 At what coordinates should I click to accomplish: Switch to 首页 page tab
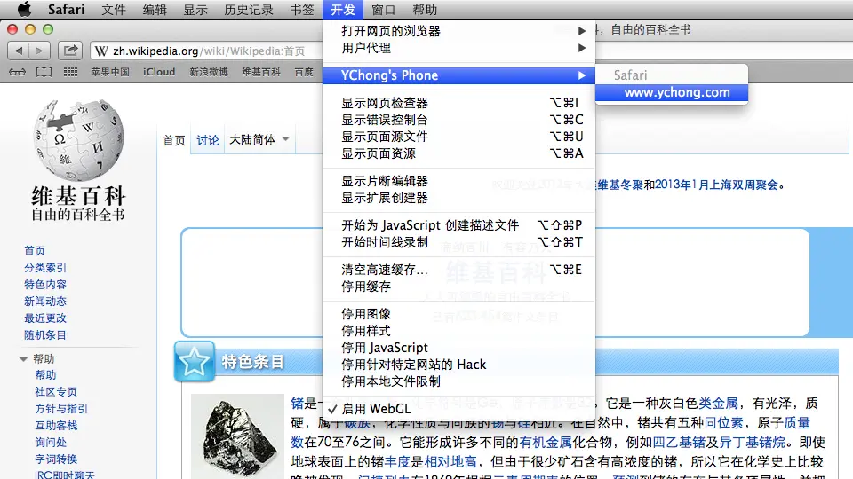click(174, 140)
